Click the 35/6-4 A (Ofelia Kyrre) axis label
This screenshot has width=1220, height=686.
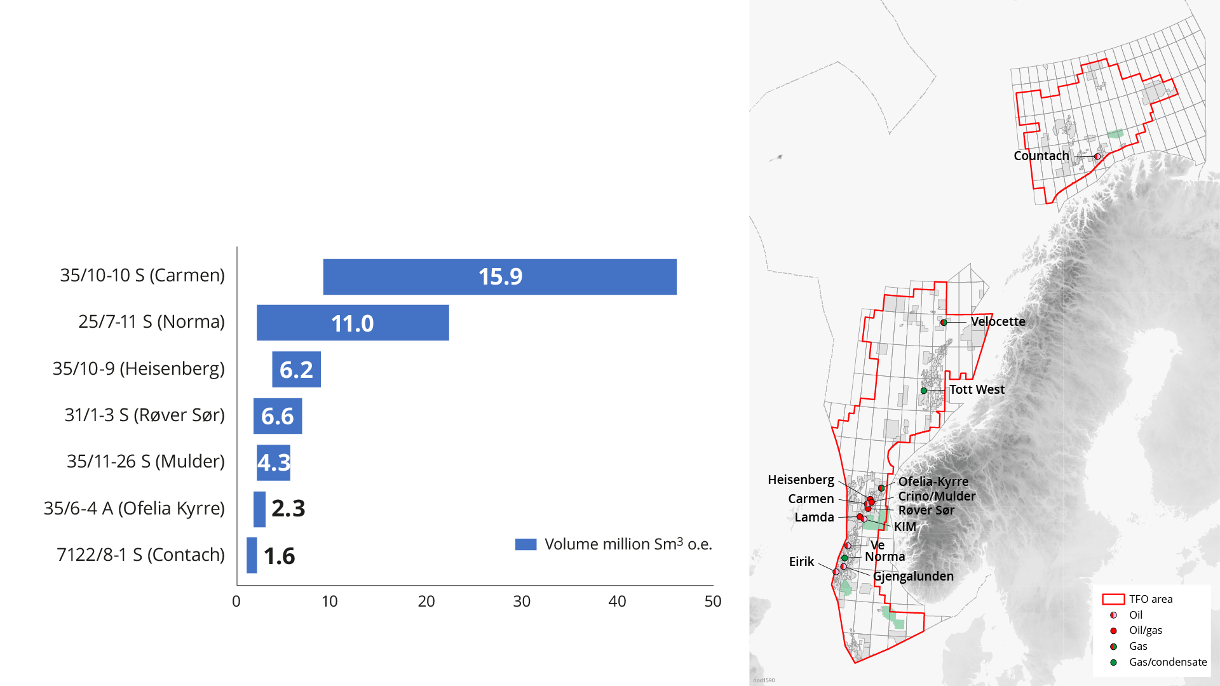pyautogui.click(x=134, y=508)
